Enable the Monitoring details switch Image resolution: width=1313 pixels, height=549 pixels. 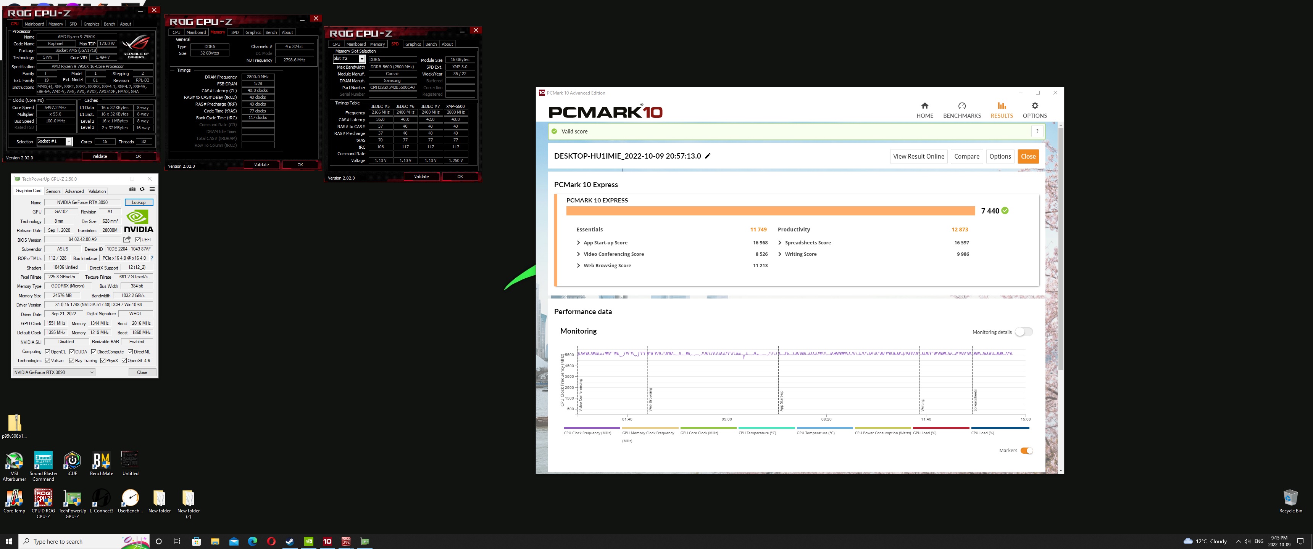tap(1023, 332)
